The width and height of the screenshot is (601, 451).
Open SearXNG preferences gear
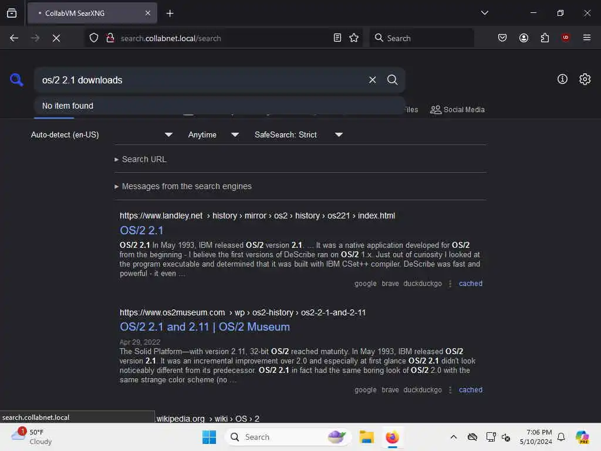click(x=585, y=79)
